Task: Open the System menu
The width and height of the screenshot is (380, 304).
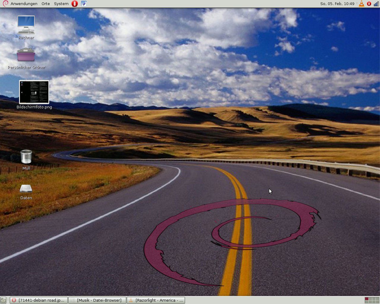Action: click(x=61, y=4)
